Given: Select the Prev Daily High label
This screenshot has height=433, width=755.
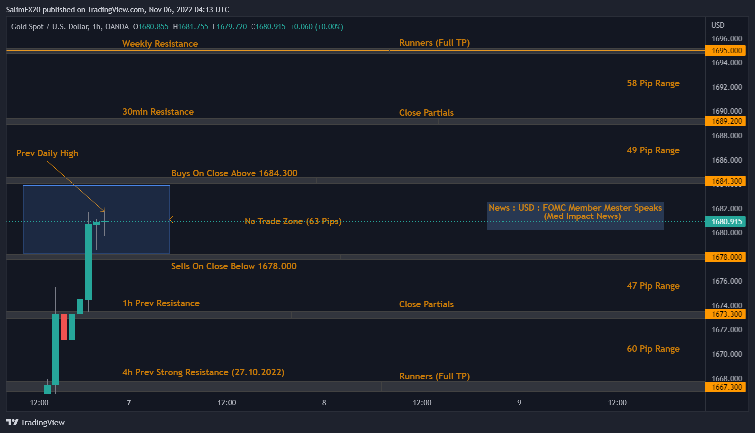Looking at the screenshot, I should tap(47, 153).
